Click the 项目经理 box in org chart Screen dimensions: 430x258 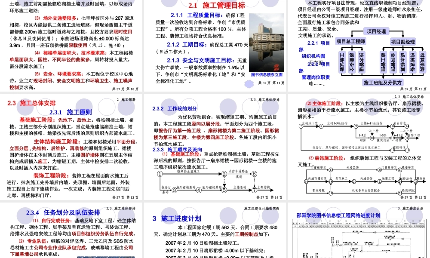376,31
